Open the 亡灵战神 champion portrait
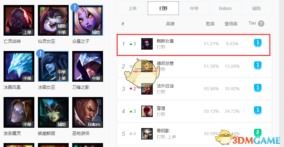 (19, 20)
